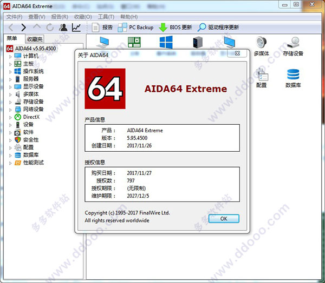This screenshot has height=283, width=325.
Task: Select 安全性 shield icon in tree
Action: [18, 140]
